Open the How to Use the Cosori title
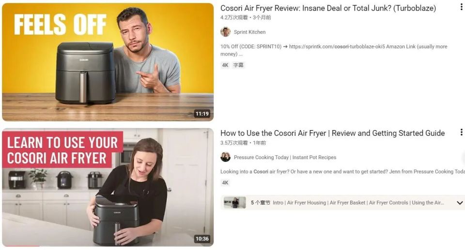Viewport: 465px width, 250px height. (x=332, y=133)
